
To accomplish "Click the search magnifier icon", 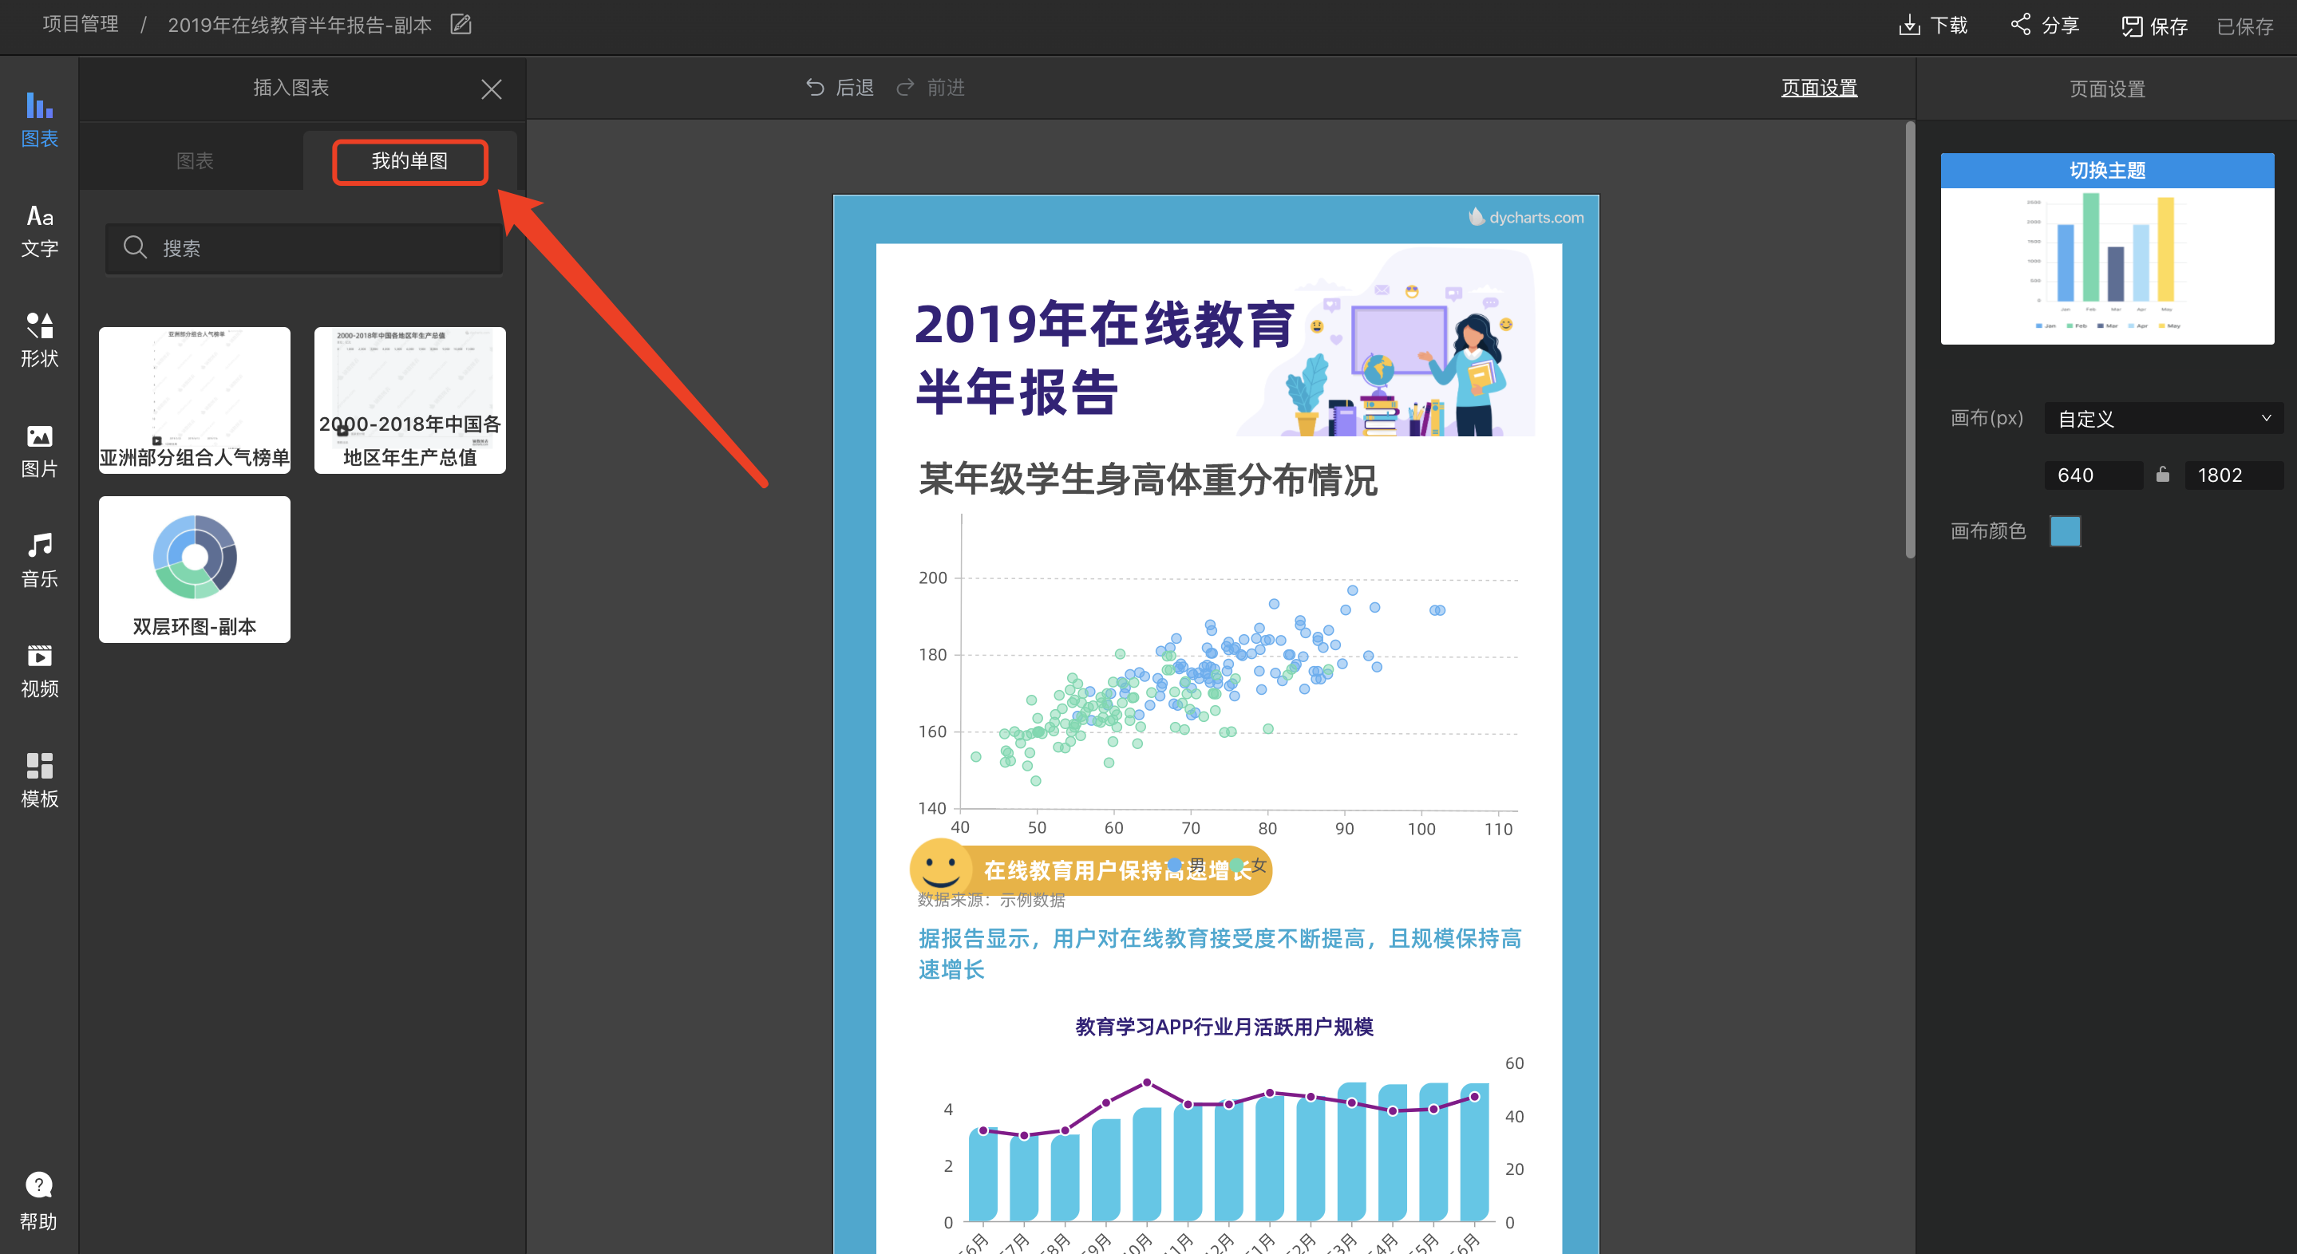I will (135, 246).
